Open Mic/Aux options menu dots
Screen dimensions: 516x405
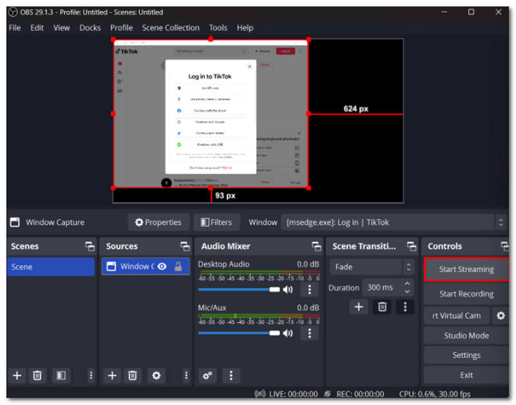point(310,333)
